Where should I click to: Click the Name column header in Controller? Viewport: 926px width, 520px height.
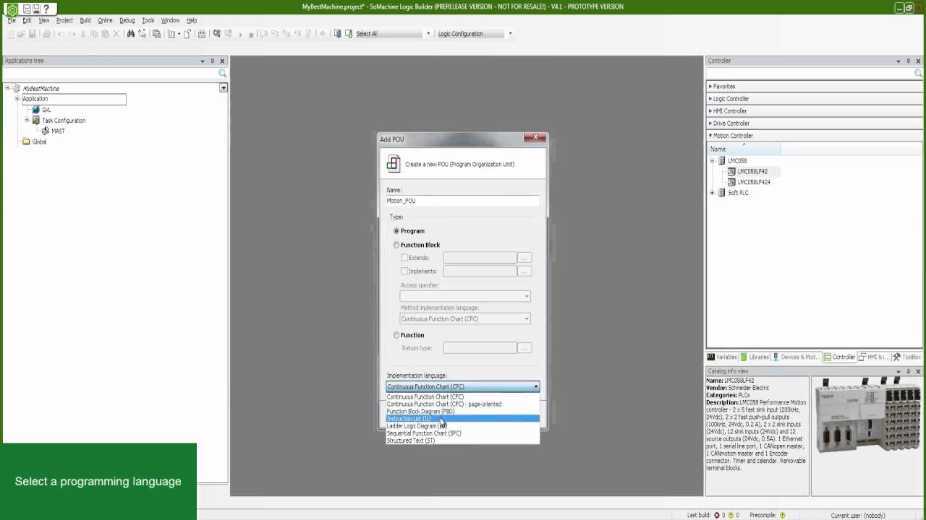[744, 149]
